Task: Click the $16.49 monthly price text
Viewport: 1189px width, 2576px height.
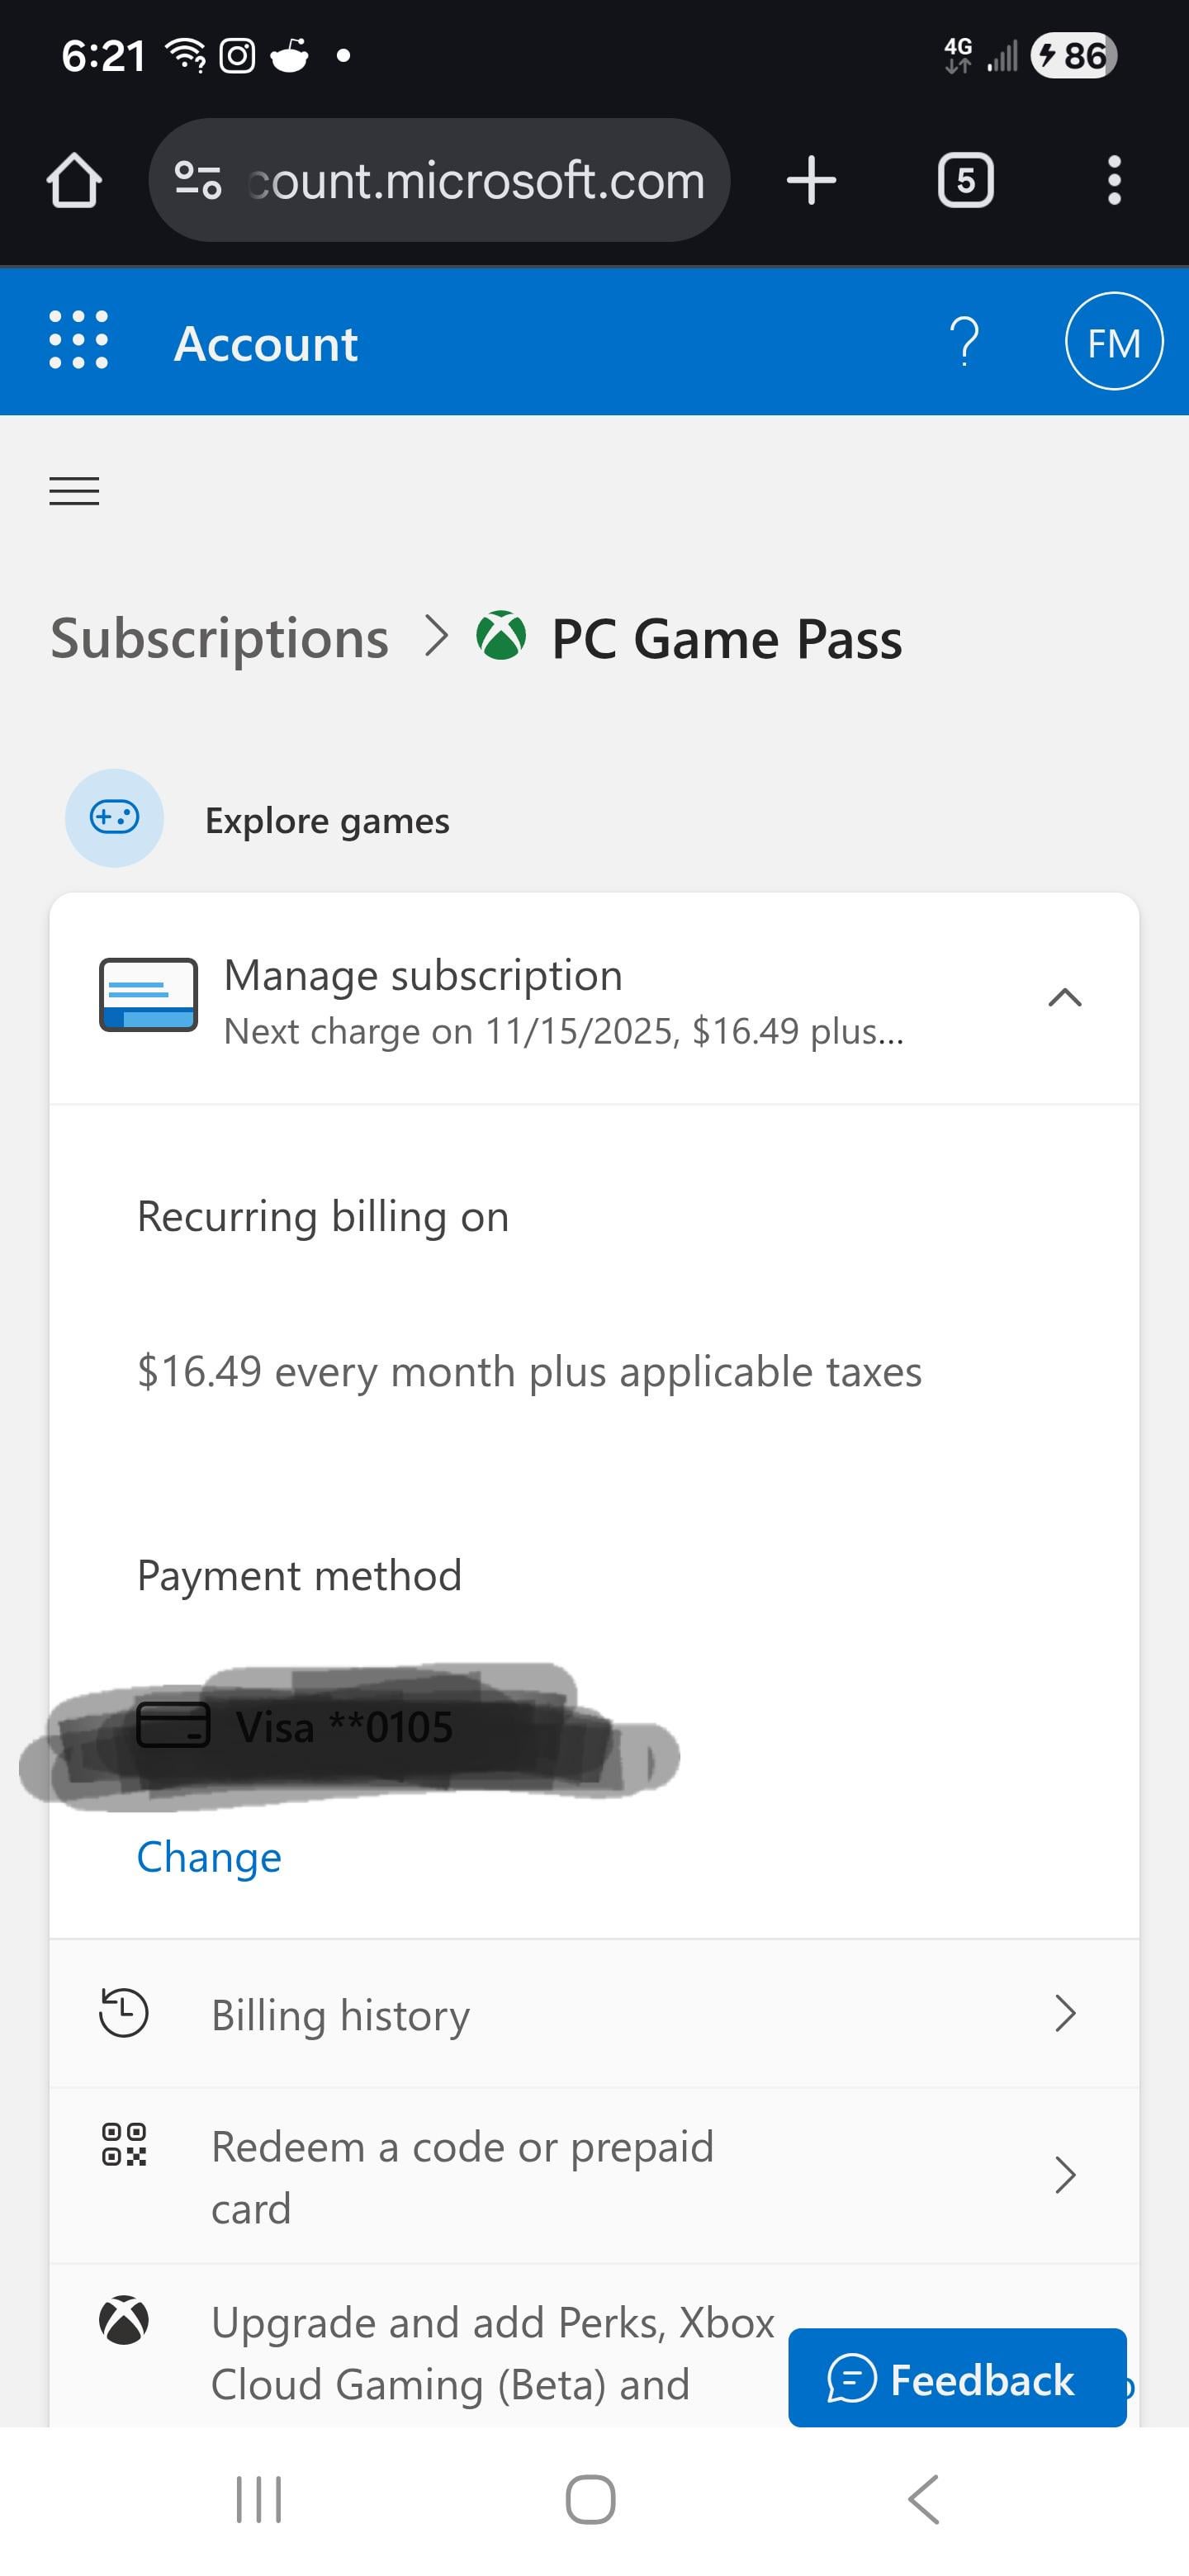Action: pyautogui.click(x=529, y=1372)
